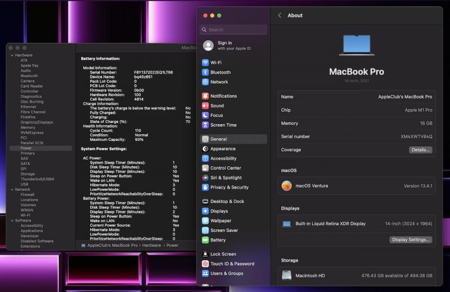Open the Control Center icon
This screenshot has height=292, width=450.
[205, 168]
